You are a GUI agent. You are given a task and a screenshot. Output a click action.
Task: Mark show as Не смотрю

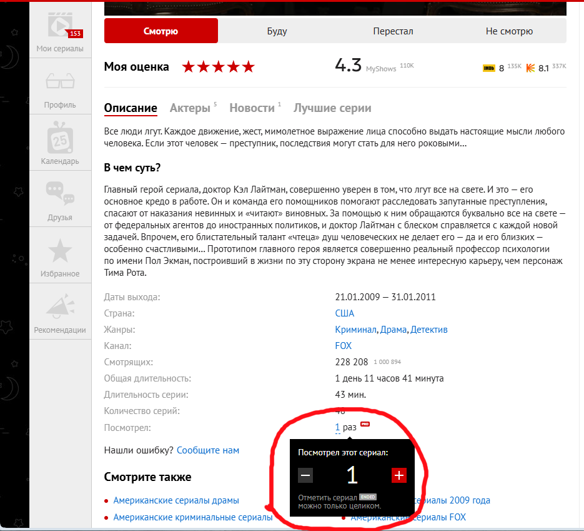509,31
